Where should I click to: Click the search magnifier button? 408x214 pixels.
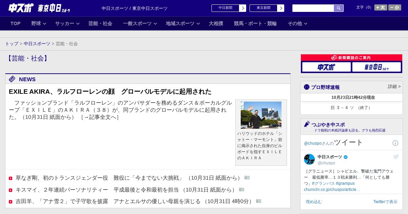(x=339, y=8)
